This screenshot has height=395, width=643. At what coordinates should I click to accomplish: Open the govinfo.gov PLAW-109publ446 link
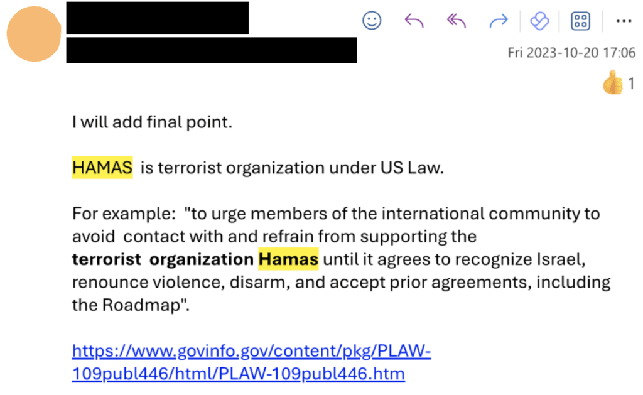coord(251,362)
